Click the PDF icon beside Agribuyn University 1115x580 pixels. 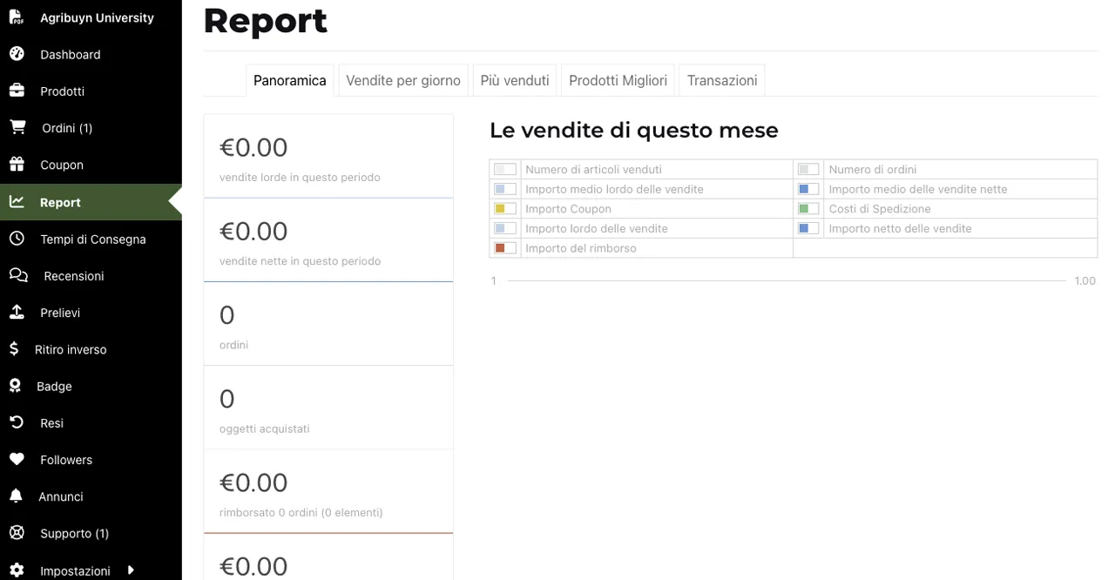pyautogui.click(x=17, y=17)
